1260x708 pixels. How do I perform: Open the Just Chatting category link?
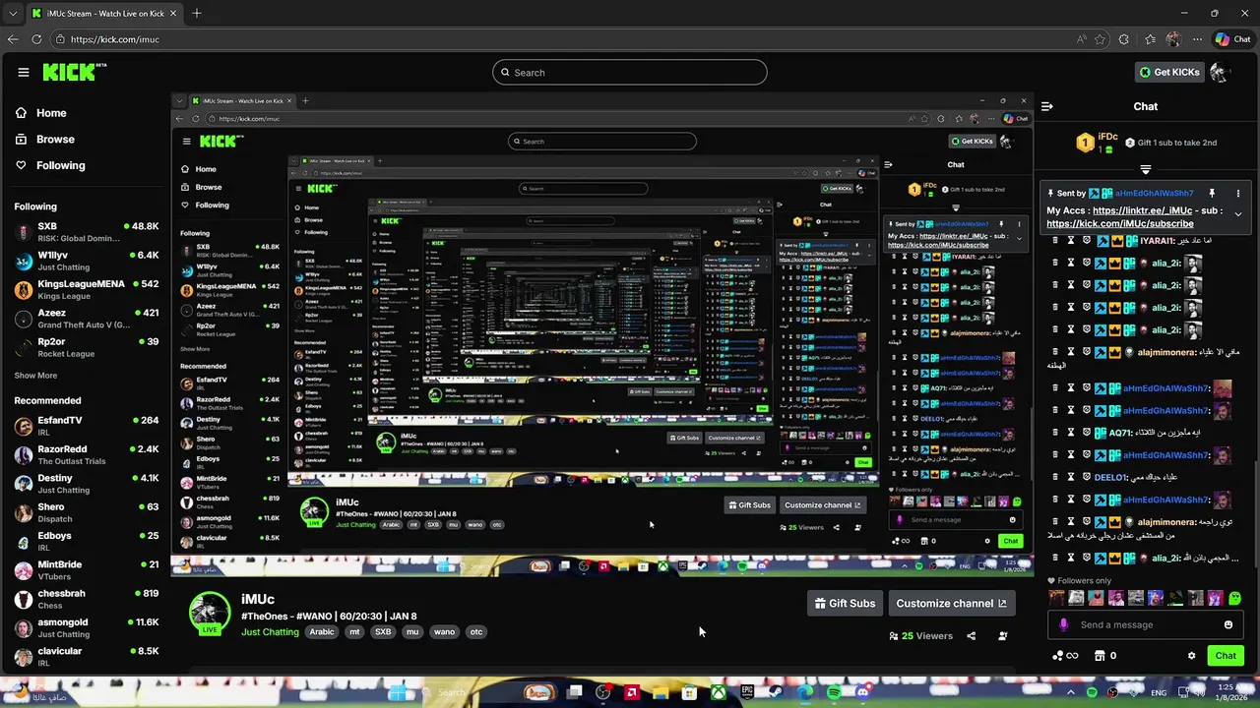[x=270, y=631]
